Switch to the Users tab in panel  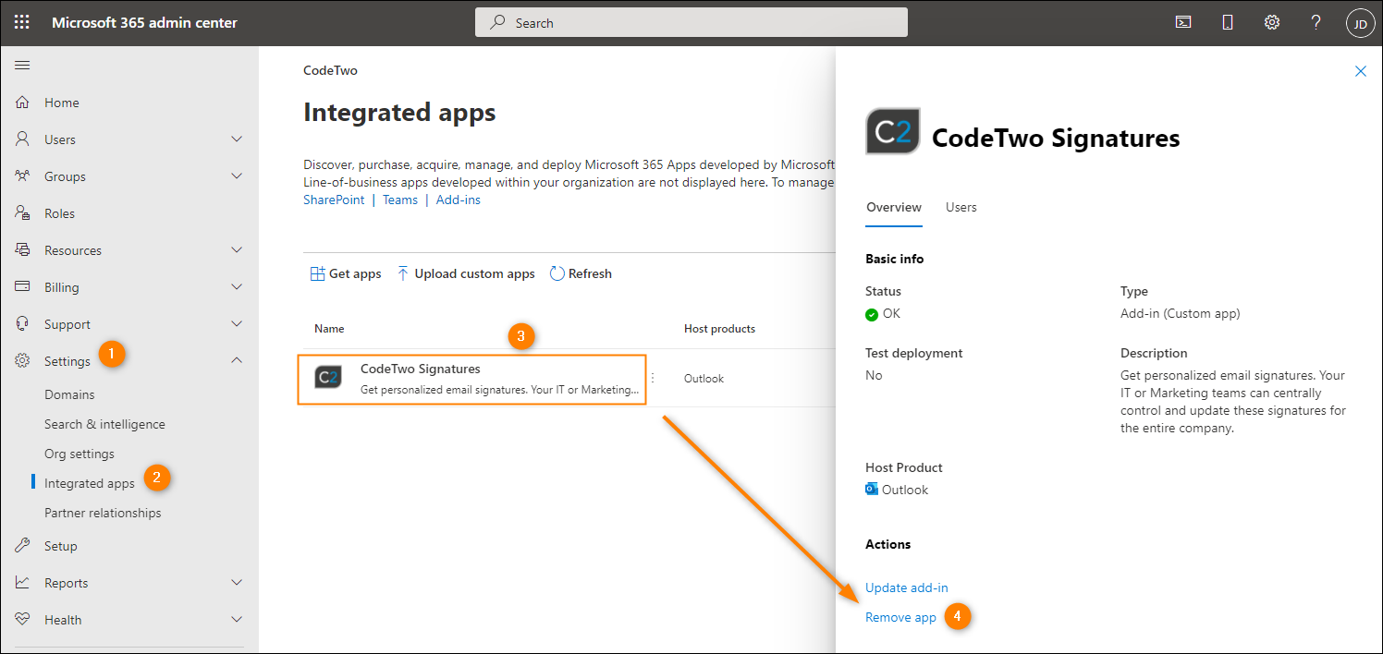961,207
